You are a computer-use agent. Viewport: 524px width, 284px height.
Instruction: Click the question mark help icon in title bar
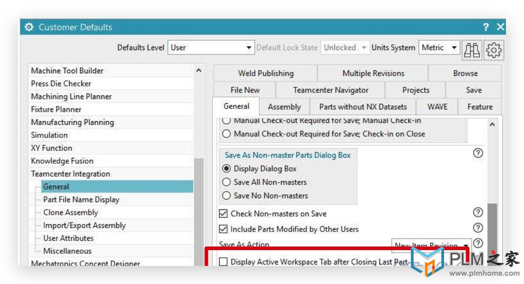point(486,27)
